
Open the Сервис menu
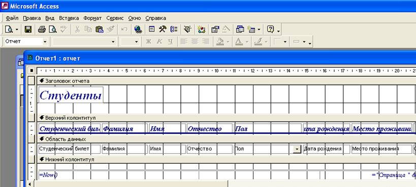115,18
